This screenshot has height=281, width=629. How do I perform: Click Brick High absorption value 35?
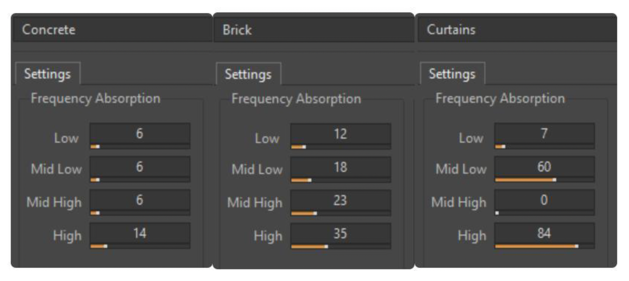click(x=340, y=234)
